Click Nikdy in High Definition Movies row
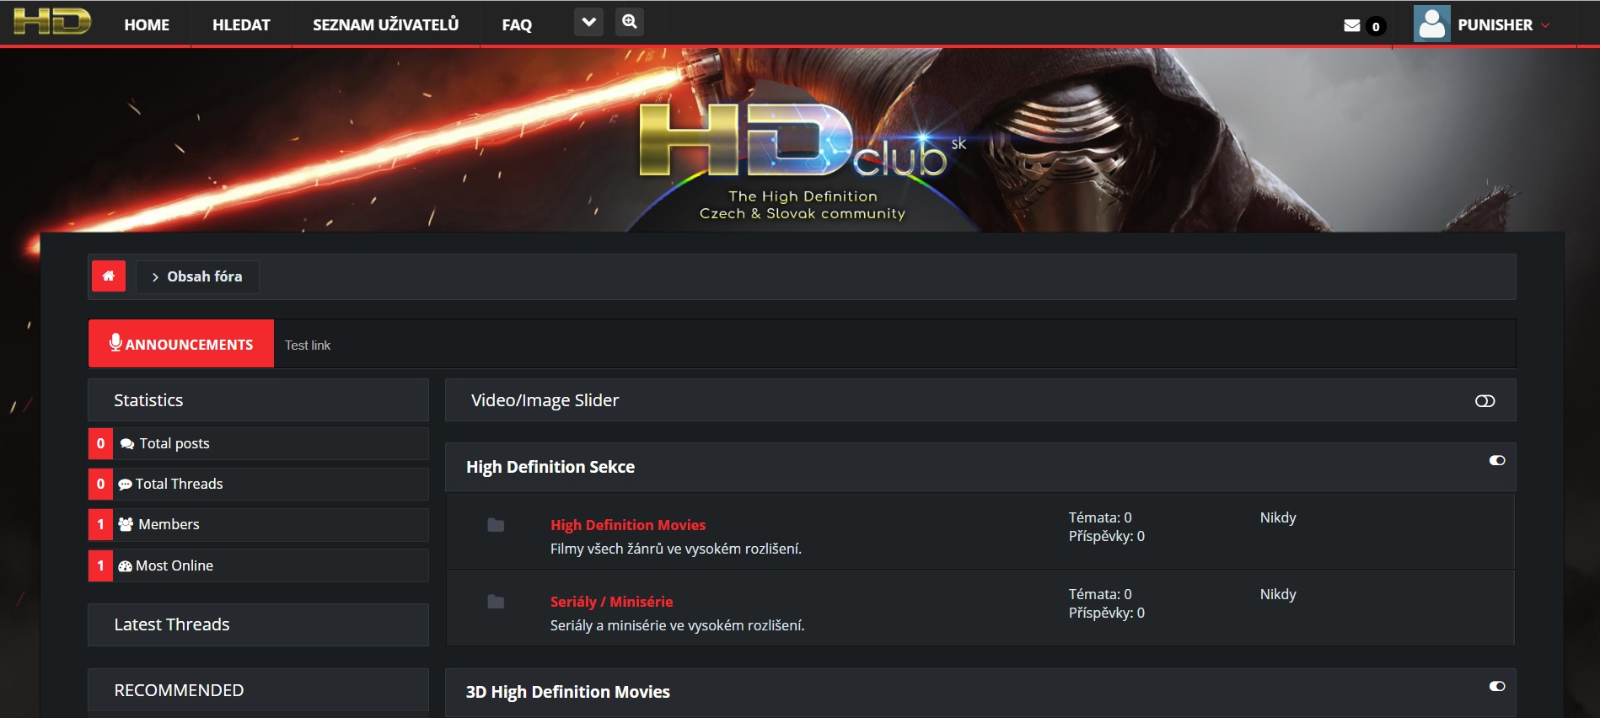The width and height of the screenshot is (1600, 718). click(x=1278, y=517)
